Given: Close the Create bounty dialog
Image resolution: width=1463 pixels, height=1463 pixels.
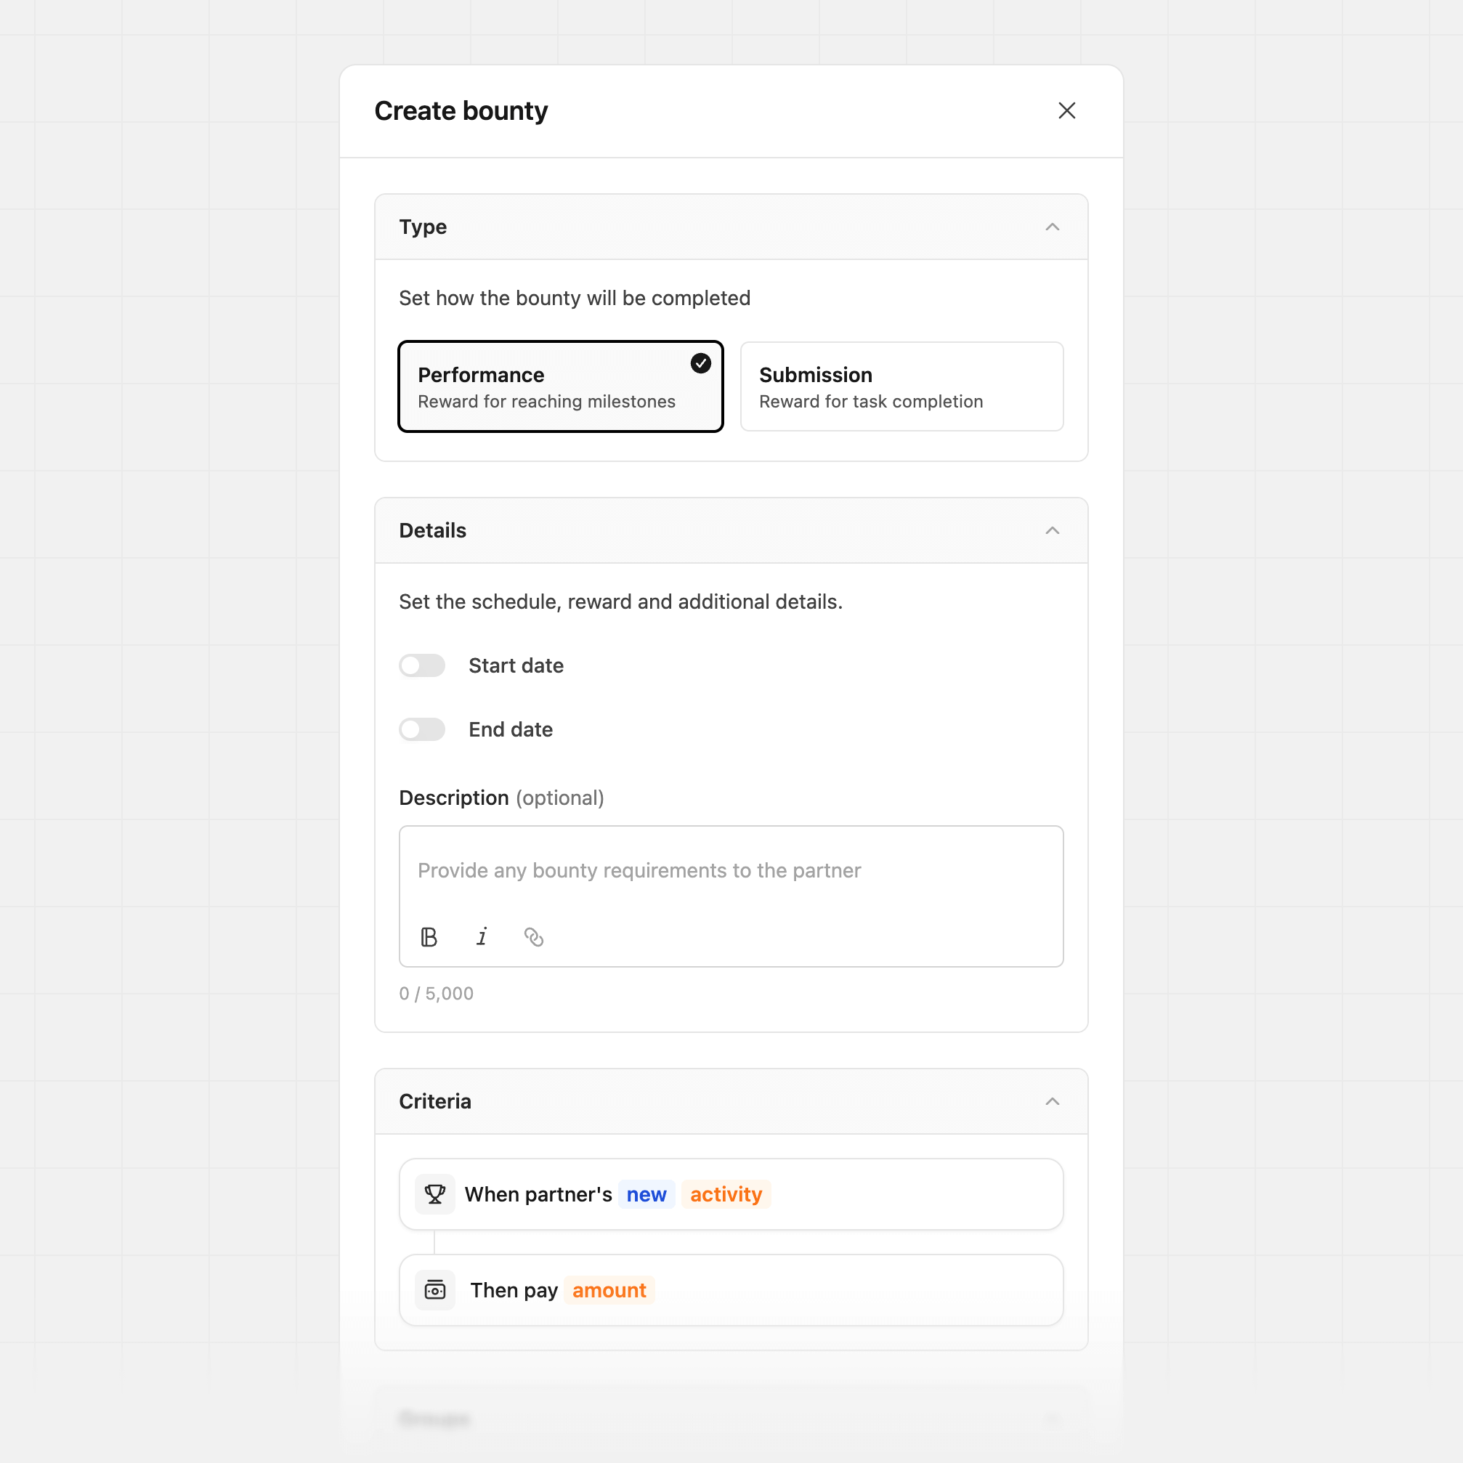Looking at the screenshot, I should (1067, 110).
